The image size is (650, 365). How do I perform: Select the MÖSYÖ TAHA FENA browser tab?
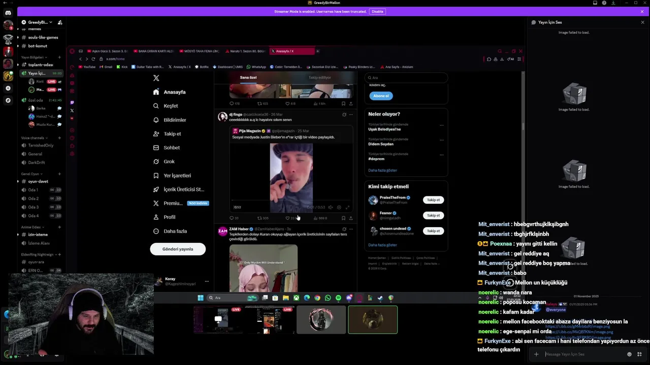tap(199, 51)
